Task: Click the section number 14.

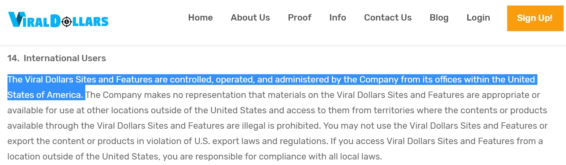Action: click(13, 58)
